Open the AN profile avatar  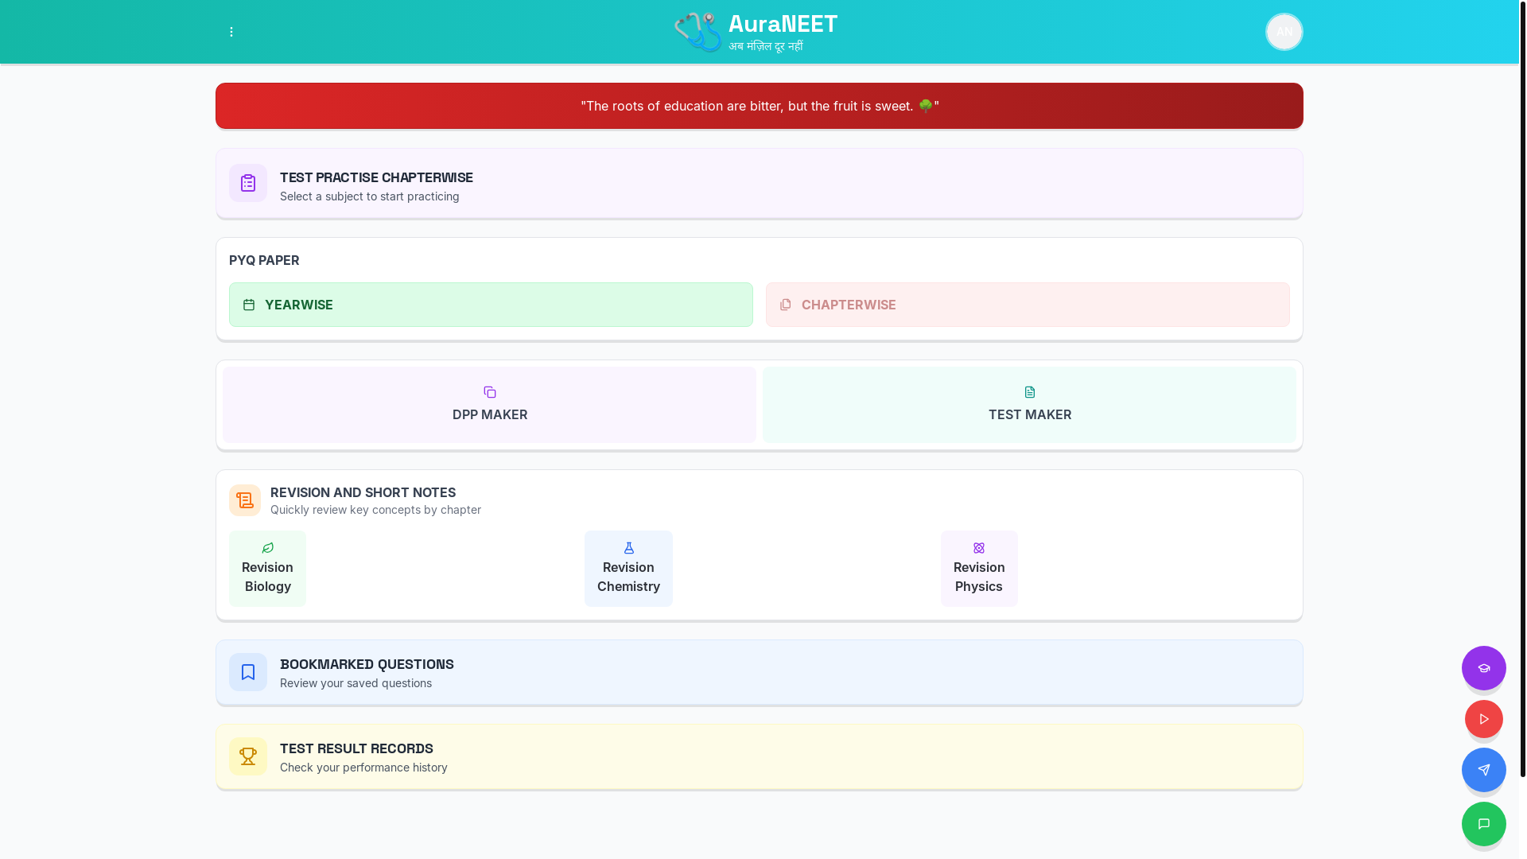[1284, 32]
